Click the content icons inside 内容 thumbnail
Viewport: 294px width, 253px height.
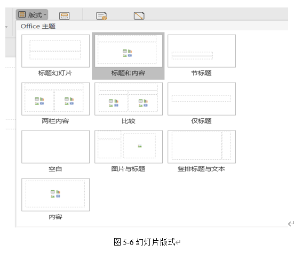click(x=55, y=194)
